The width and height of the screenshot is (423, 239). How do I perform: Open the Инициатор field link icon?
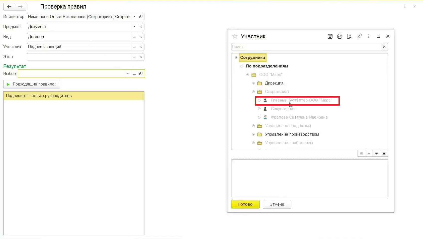(141, 17)
